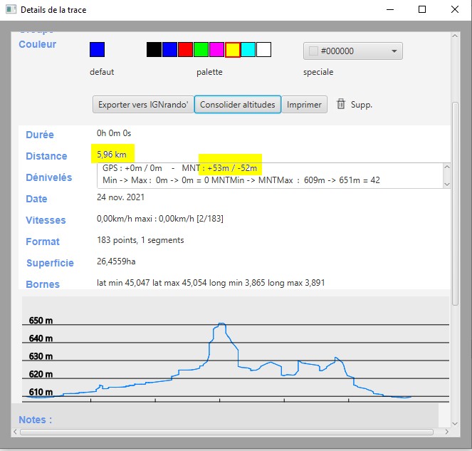Image resolution: width=472 pixels, height=451 pixels.
Task: Open the #000000 special color dropdown
Action: coord(353,51)
